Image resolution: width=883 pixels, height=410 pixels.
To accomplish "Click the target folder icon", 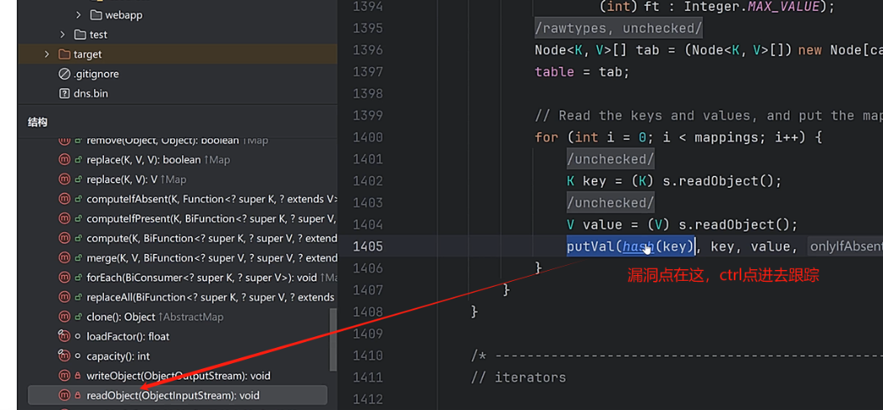I will (x=65, y=54).
